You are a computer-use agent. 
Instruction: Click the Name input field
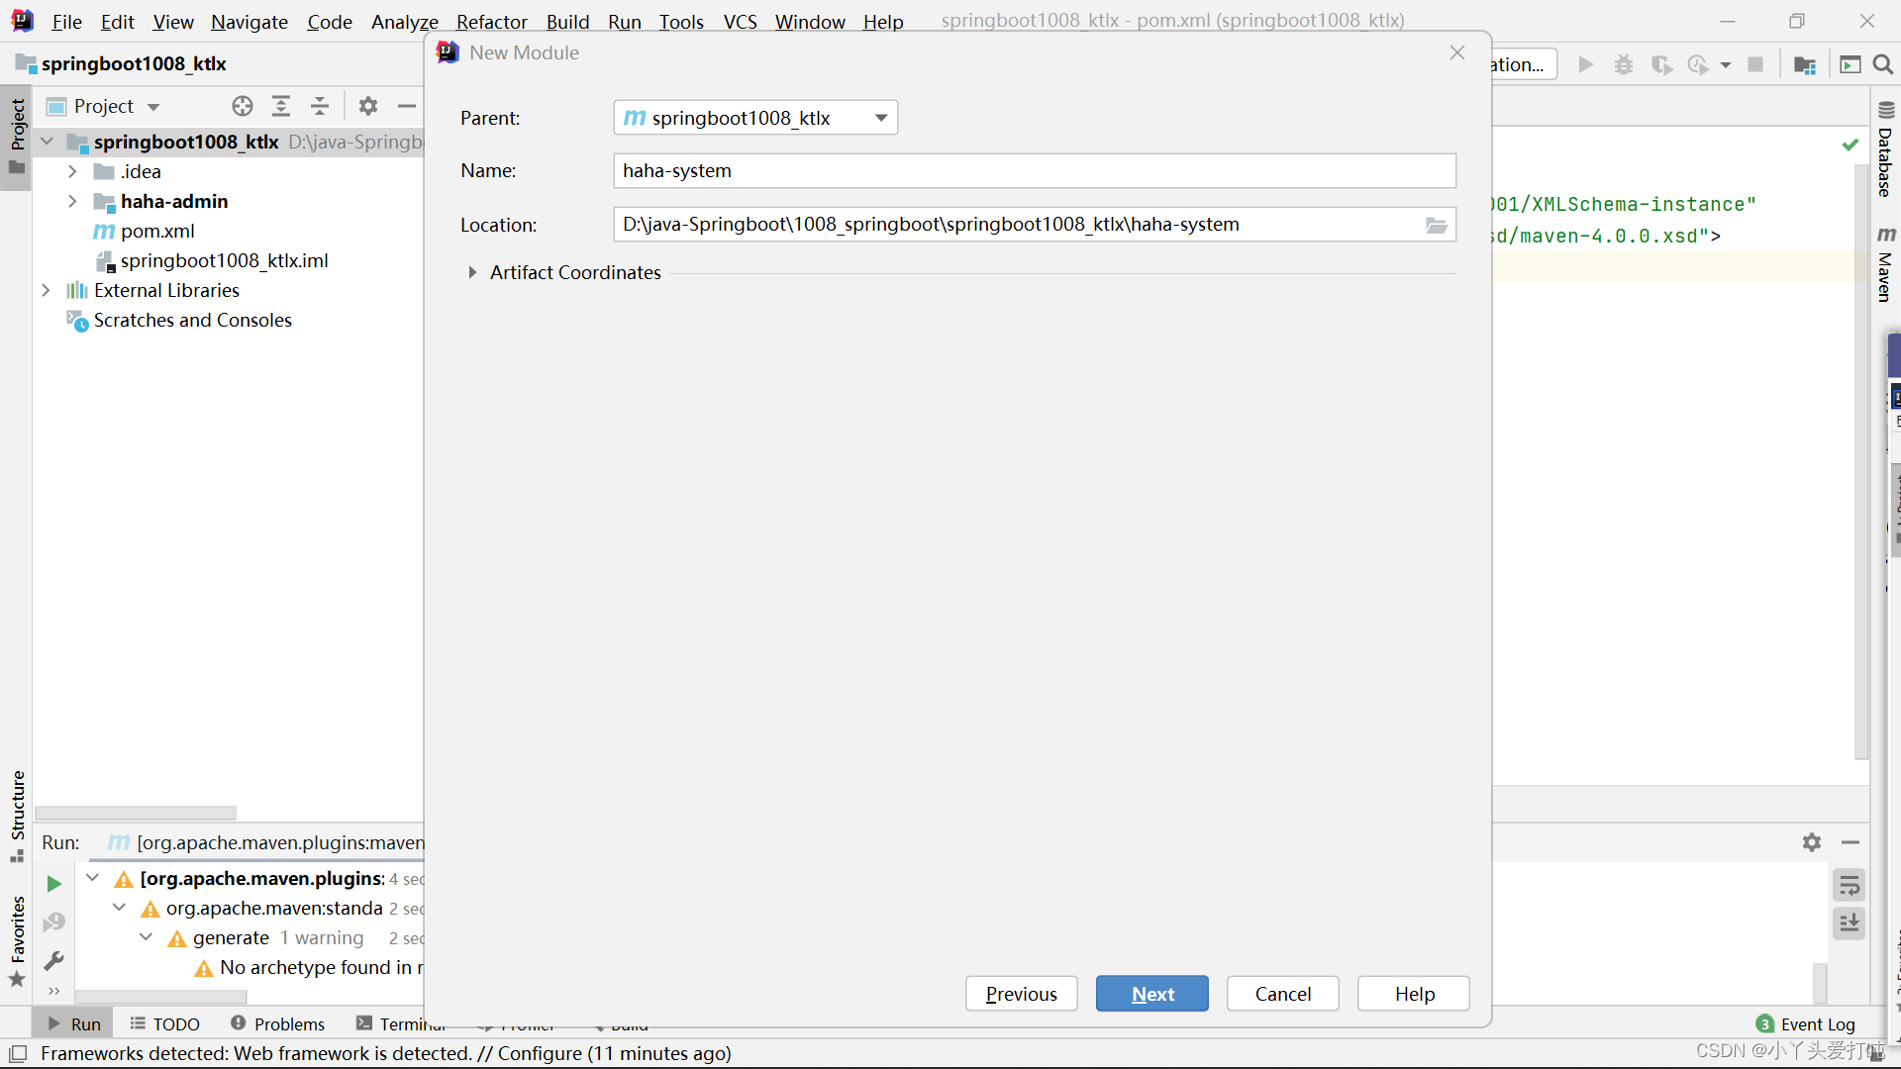click(x=1035, y=170)
